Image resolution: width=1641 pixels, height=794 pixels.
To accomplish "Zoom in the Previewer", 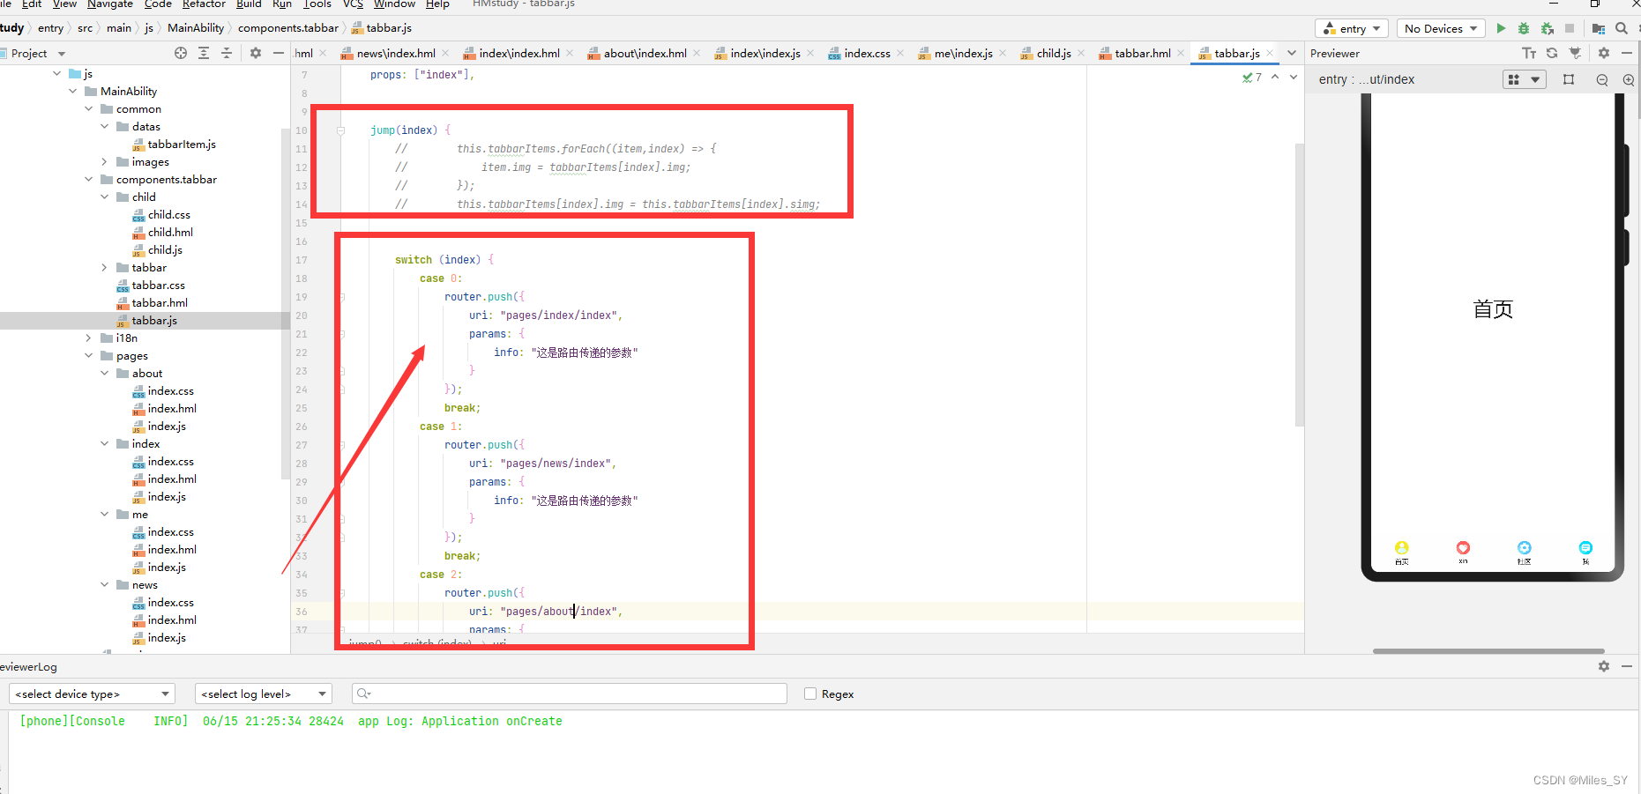I will coord(1629,79).
